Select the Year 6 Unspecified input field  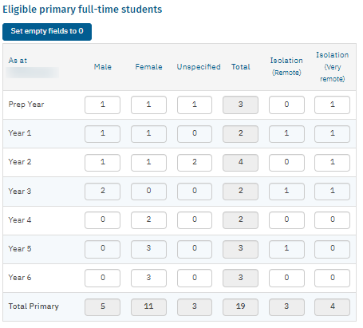(x=195, y=278)
